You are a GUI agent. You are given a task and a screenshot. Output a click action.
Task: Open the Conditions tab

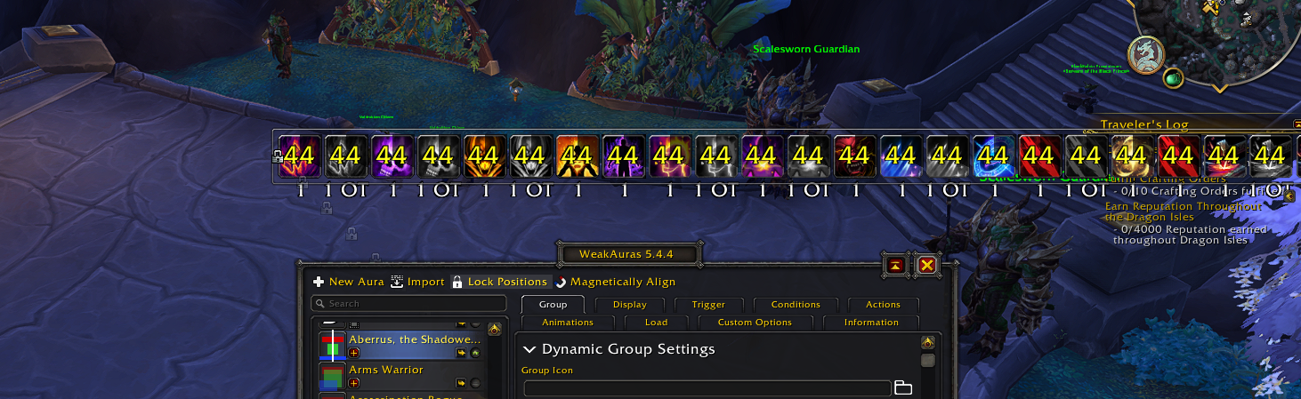[796, 304]
